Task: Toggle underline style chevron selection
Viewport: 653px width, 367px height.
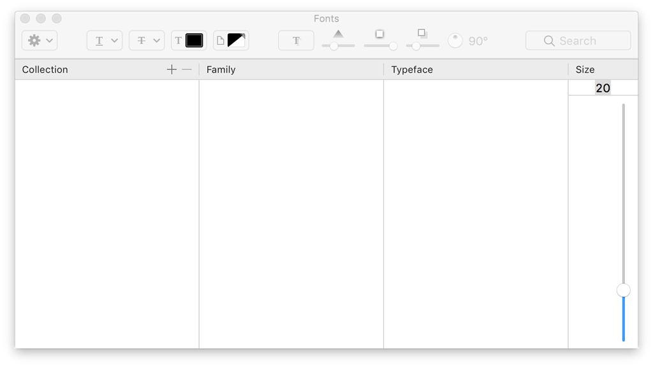Action: [115, 40]
